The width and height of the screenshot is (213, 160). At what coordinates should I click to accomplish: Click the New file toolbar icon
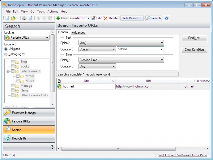click(x=7, y=18)
